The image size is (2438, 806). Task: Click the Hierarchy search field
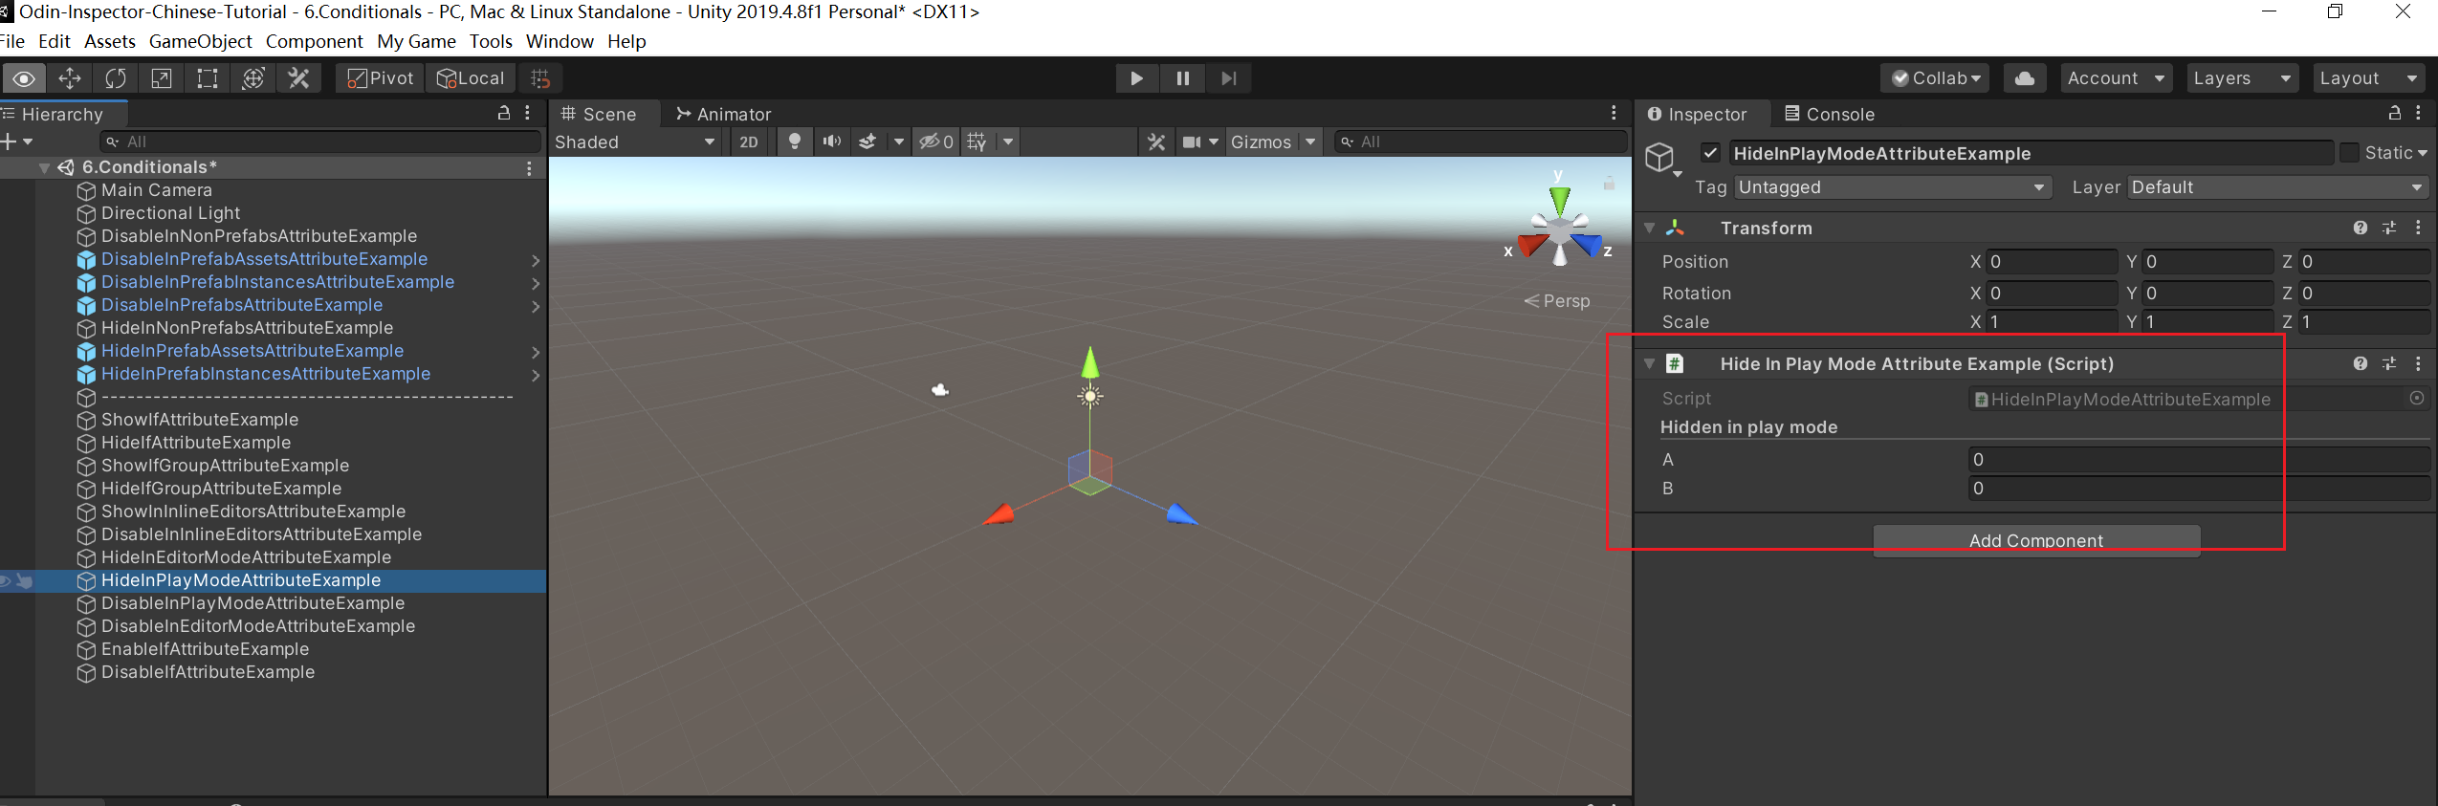[x=321, y=142]
